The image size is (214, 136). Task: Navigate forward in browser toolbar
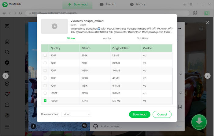tap(15, 13)
